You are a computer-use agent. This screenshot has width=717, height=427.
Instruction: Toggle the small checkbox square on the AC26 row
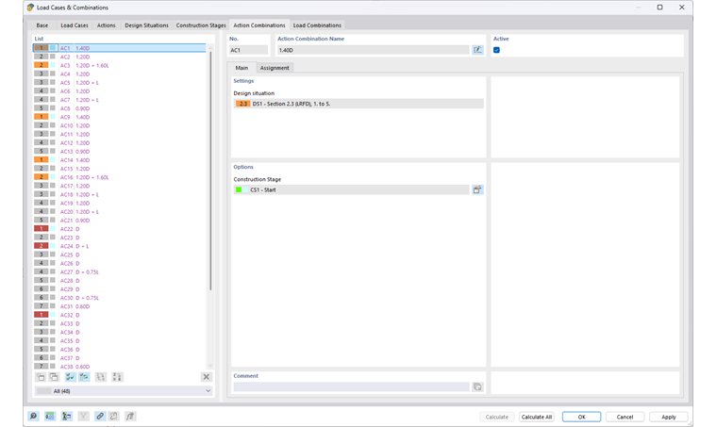click(x=53, y=263)
